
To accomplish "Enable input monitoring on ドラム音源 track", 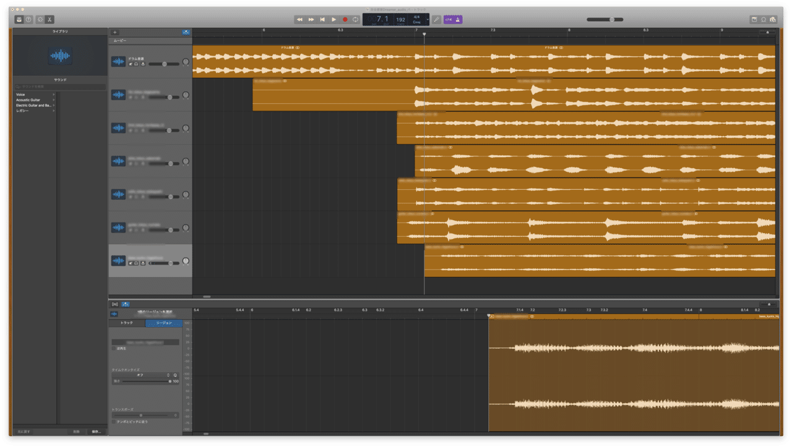I will (x=143, y=64).
